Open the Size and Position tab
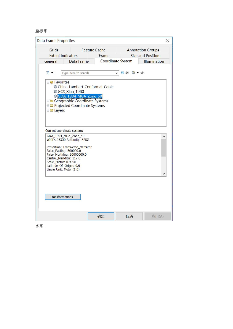This screenshot has width=233, height=329. point(145,56)
